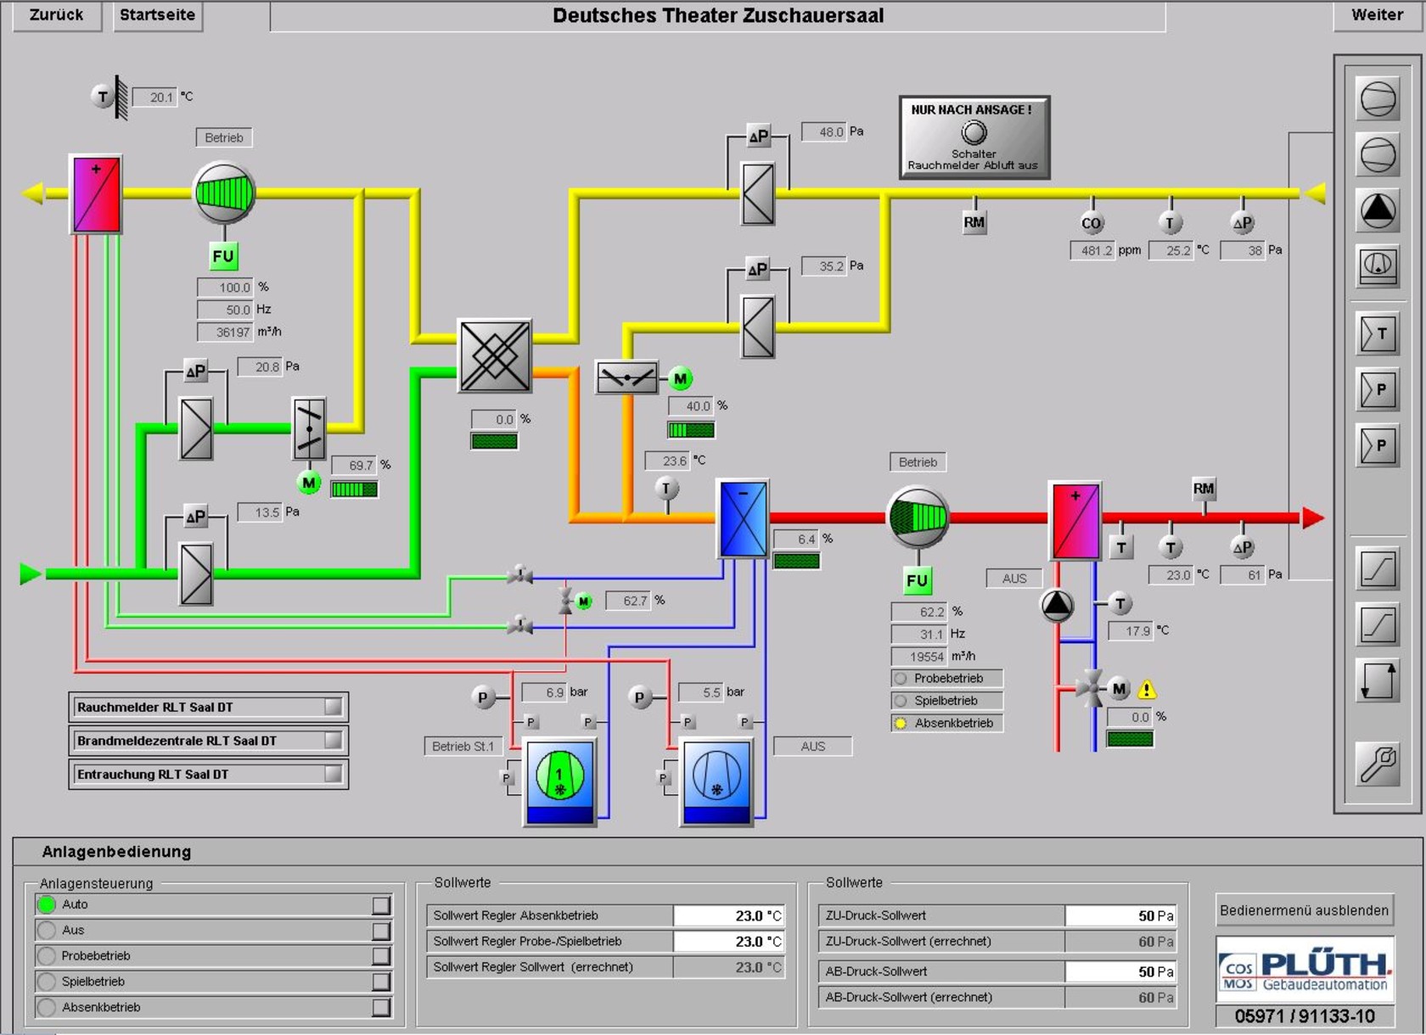The height and width of the screenshot is (1035, 1426).
Task: Open the sidebar T threshold icon
Action: [x=1378, y=333]
